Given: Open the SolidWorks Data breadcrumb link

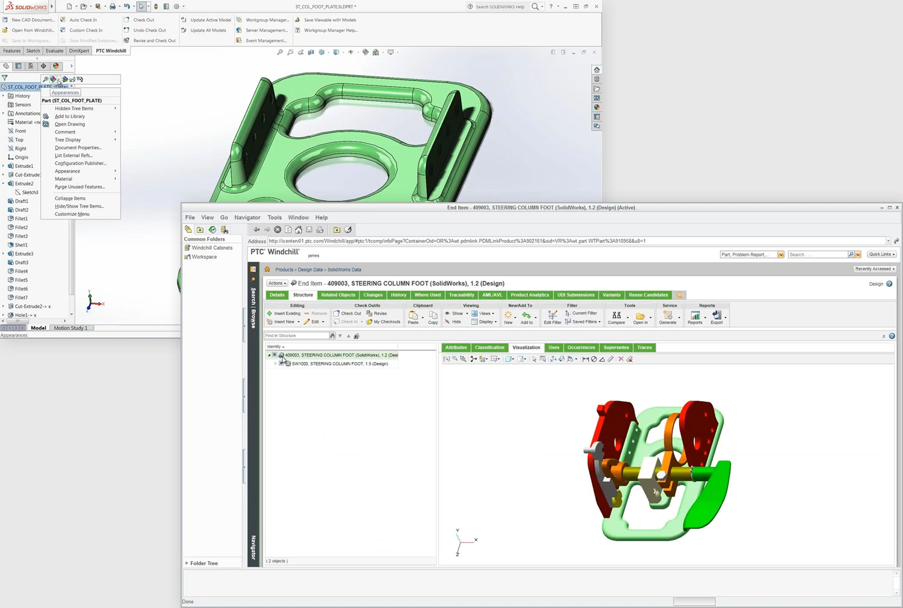Looking at the screenshot, I should 344,270.
